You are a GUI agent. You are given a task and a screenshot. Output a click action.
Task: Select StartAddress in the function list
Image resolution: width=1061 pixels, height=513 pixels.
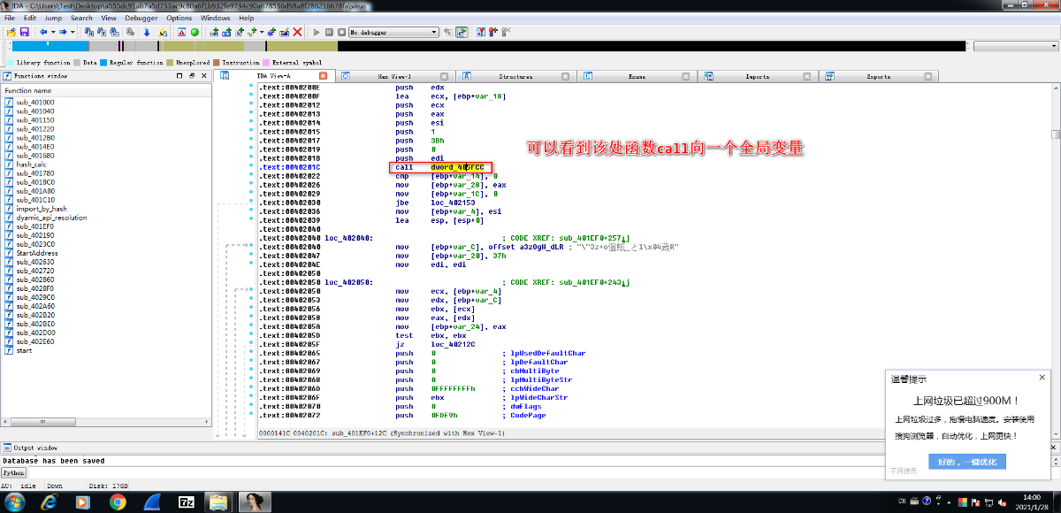point(37,253)
